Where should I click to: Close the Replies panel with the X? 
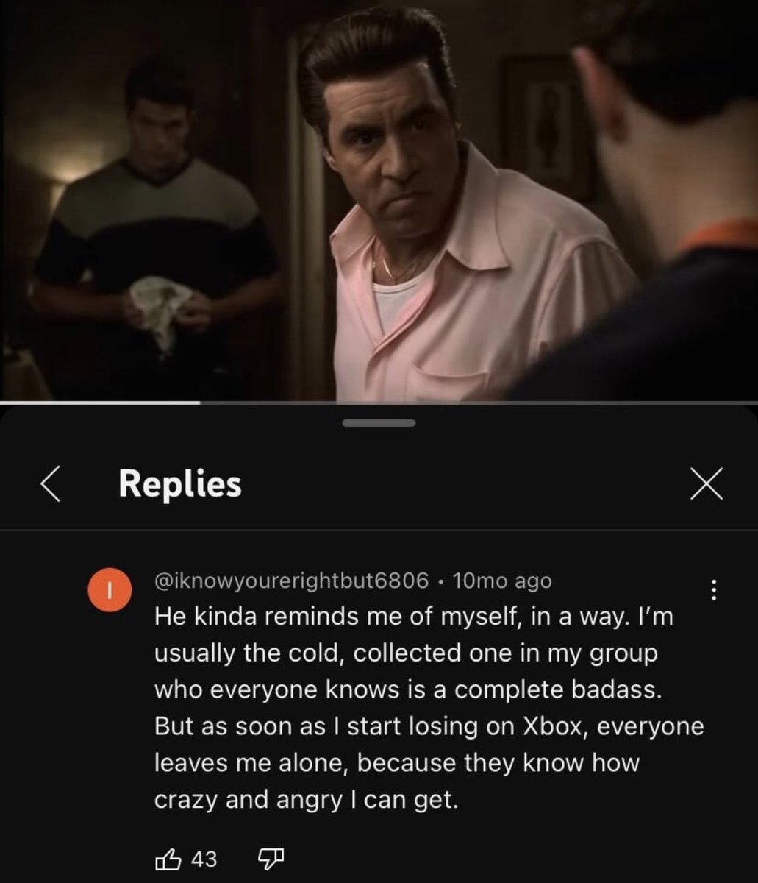[707, 485]
